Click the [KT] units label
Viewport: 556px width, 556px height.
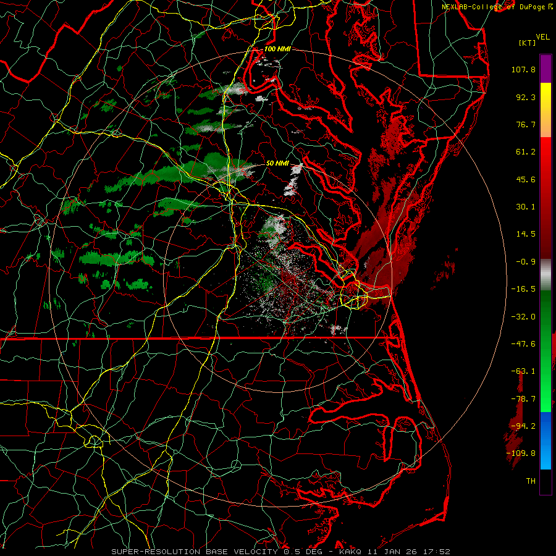pyautogui.click(x=528, y=43)
